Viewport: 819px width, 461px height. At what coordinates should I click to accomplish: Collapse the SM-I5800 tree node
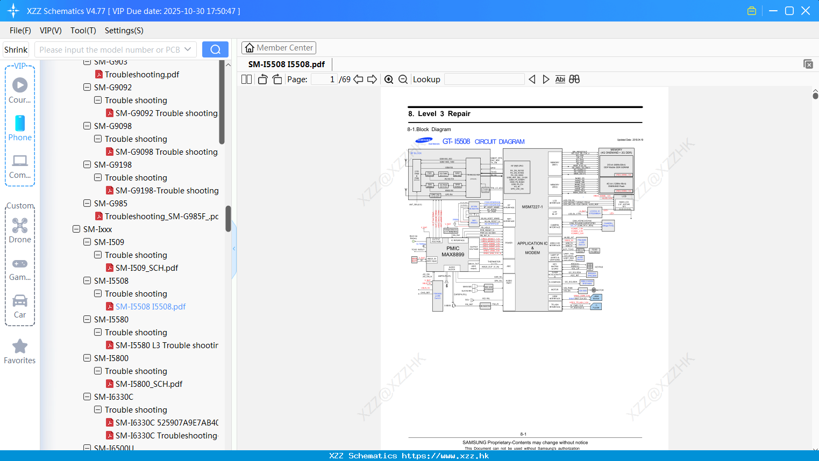(87, 358)
